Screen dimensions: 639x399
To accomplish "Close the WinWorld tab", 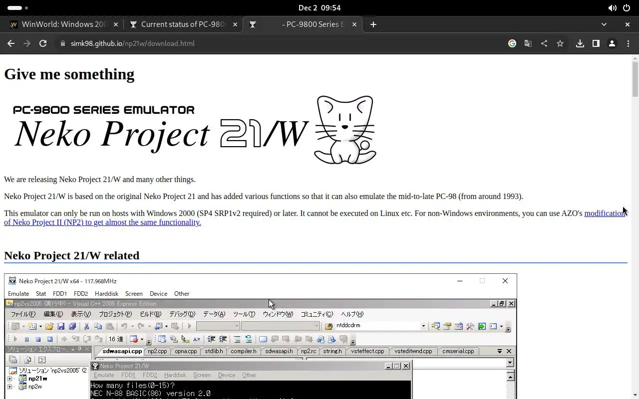I will click(116, 24).
